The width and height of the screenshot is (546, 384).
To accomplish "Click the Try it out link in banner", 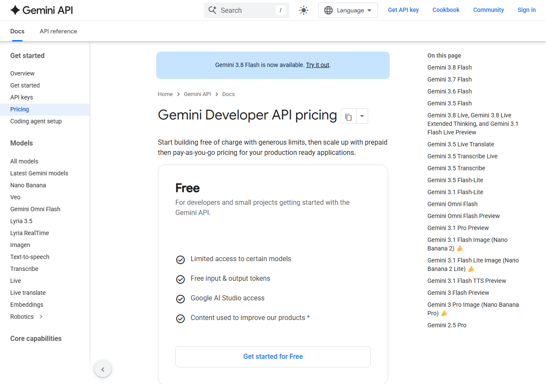I will point(317,65).
